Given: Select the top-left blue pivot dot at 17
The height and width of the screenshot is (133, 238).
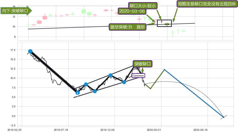Looking at the screenshot, I should (30, 51).
